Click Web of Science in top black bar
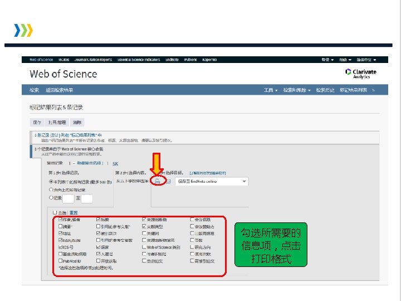Screen dimensions: 401x301 41,60
